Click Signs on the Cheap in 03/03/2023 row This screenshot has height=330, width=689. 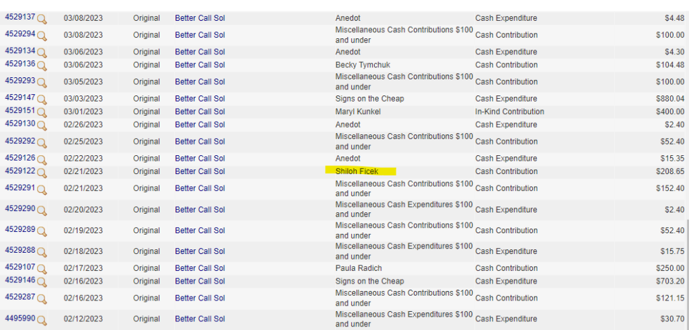pos(369,99)
